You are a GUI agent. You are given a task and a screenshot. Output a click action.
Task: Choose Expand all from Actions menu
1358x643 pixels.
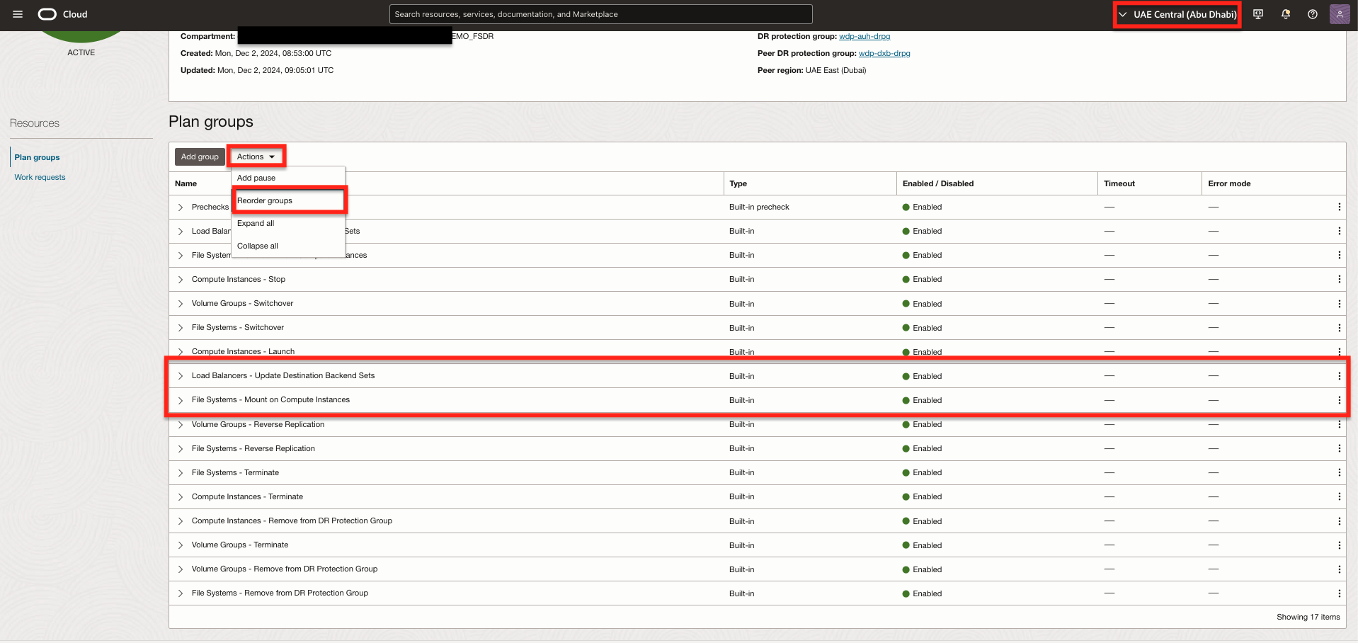coord(288,223)
